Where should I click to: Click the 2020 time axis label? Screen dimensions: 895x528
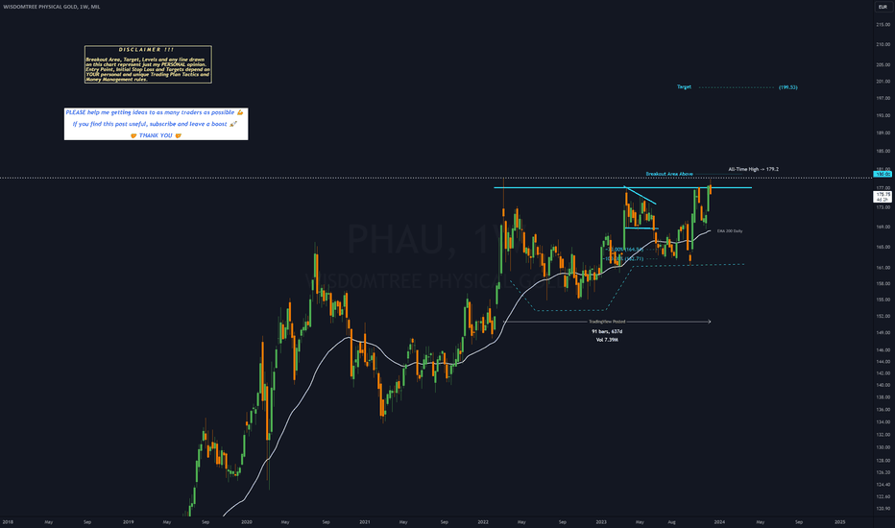pos(247,521)
